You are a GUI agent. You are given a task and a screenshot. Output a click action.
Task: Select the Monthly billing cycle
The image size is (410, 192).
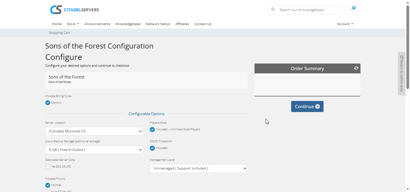[x=48, y=103]
